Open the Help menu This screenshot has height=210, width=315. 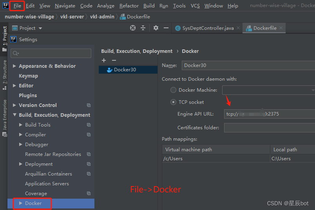(x=233, y=6)
